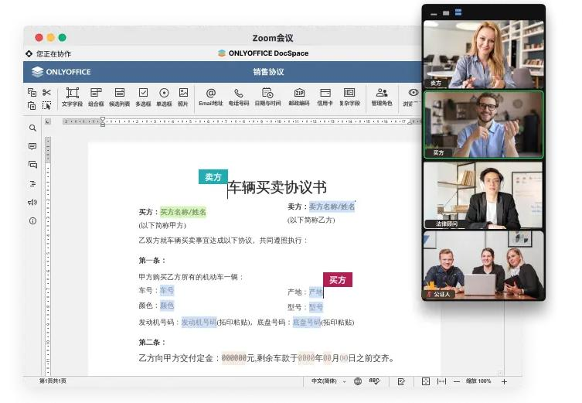The width and height of the screenshot is (582, 403).
Task: Insert a 日期与时间 date and time field
Action: 267,97
